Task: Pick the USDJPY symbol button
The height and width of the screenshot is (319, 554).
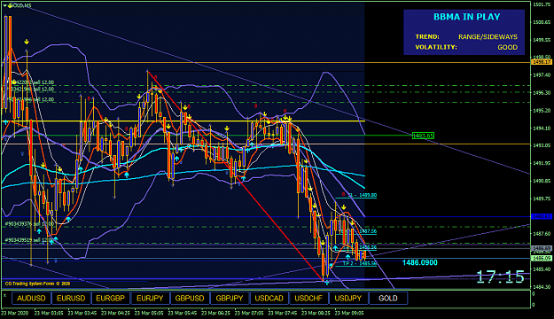Action: click(x=348, y=298)
